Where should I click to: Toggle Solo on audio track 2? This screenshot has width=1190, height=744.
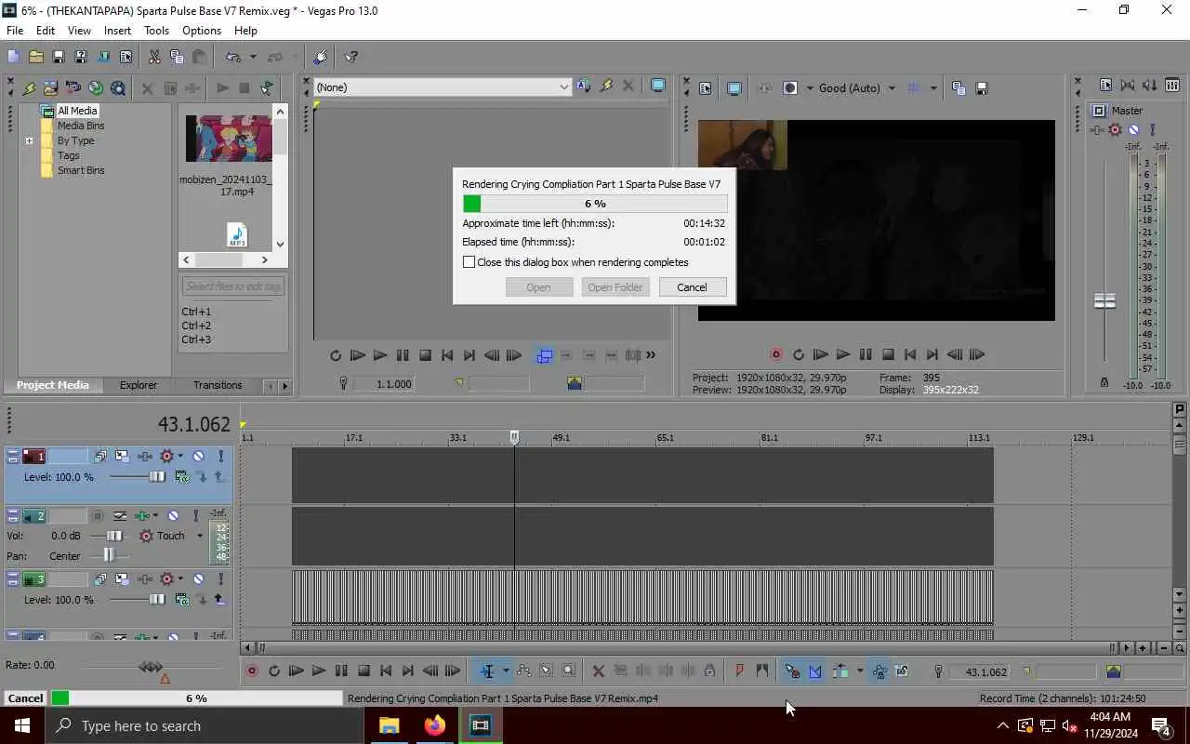coord(195,515)
